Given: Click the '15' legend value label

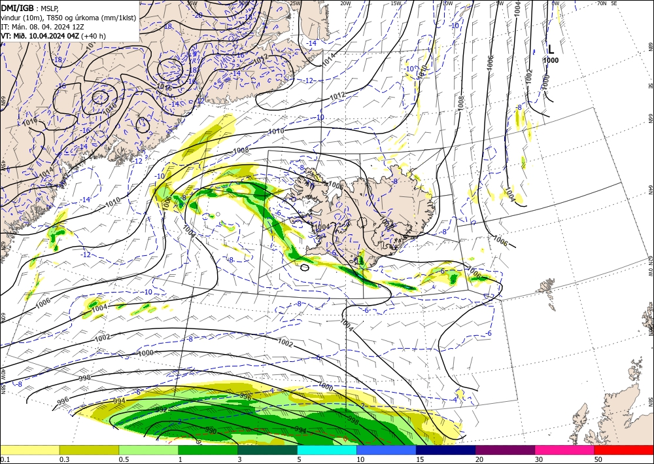Looking at the screenshot, I should coord(420,459).
